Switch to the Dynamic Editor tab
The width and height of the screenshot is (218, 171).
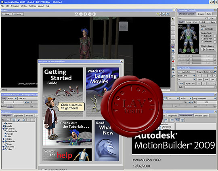pyautogui.click(x=201, y=115)
